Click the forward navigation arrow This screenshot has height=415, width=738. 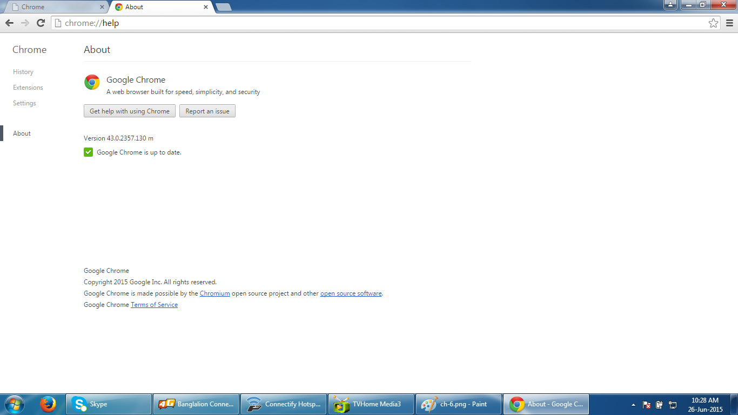tap(25, 23)
